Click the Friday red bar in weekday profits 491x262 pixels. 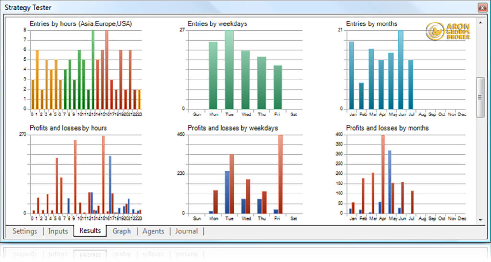tap(281, 173)
